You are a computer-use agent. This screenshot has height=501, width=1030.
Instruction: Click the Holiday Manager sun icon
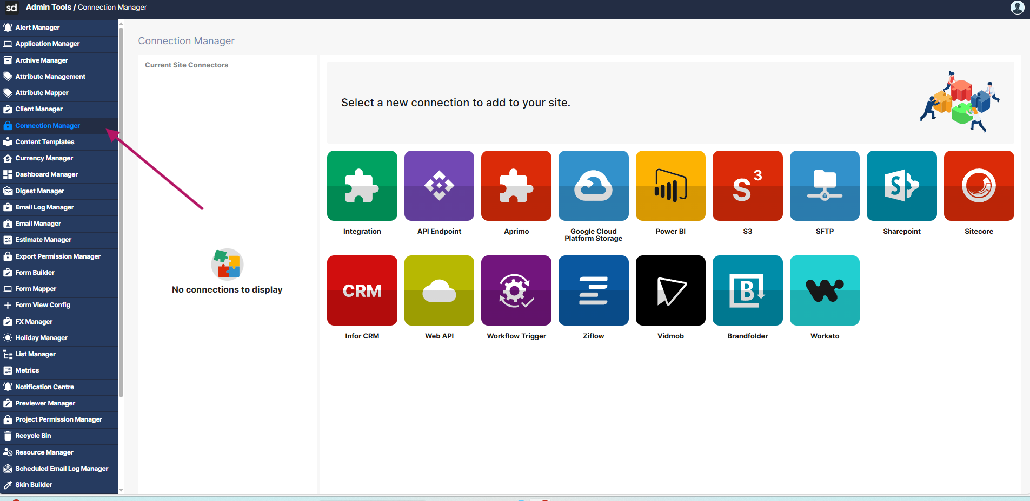click(8, 338)
